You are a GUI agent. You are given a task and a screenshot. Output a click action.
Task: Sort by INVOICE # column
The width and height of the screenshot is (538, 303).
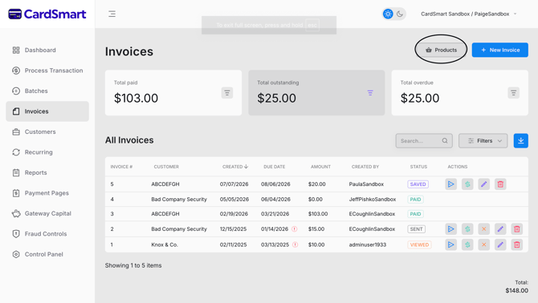click(x=121, y=167)
